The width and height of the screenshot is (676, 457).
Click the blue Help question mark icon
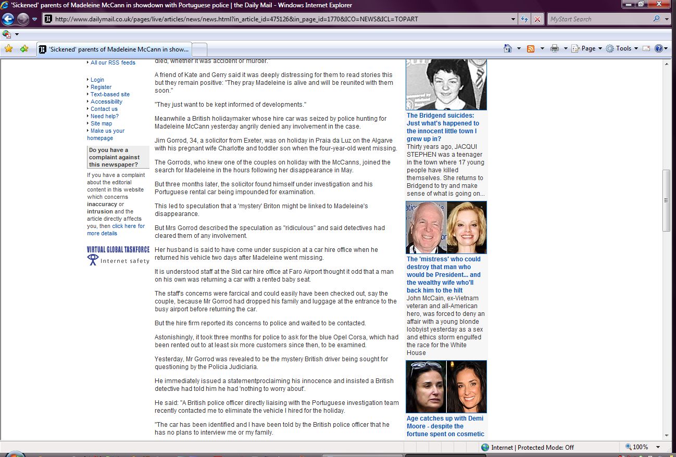click(659, 48)
